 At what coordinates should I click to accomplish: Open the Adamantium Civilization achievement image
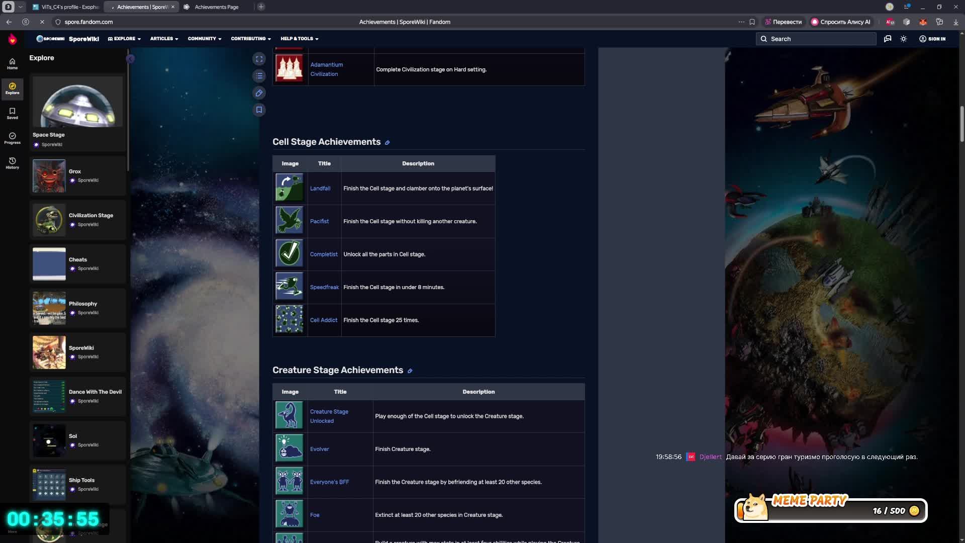[289, 68]
